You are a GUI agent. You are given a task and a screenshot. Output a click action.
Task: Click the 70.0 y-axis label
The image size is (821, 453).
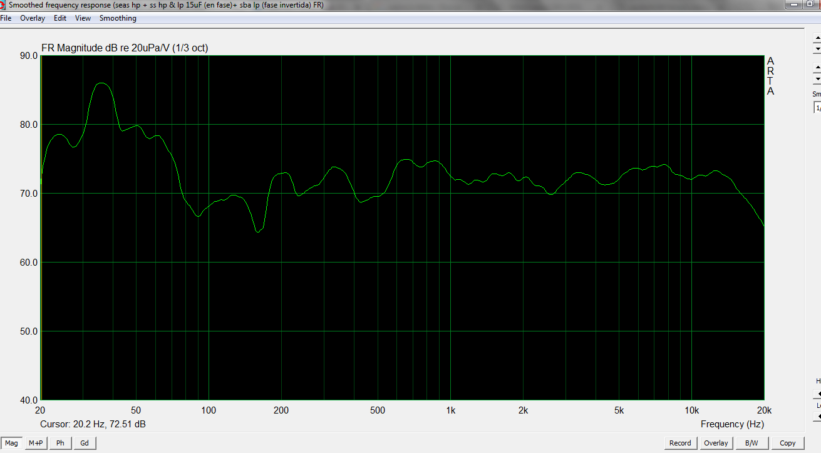click(29, 194)
